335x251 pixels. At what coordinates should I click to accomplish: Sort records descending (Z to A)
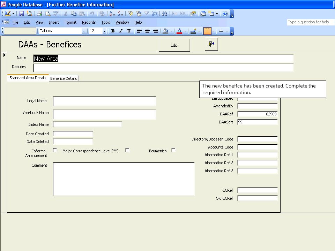point(120,14)
